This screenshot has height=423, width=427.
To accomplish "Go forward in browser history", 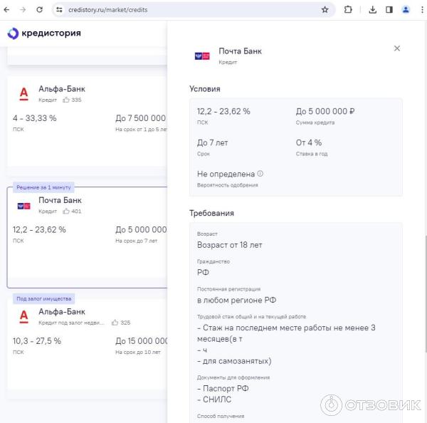I will pos(23,10).
